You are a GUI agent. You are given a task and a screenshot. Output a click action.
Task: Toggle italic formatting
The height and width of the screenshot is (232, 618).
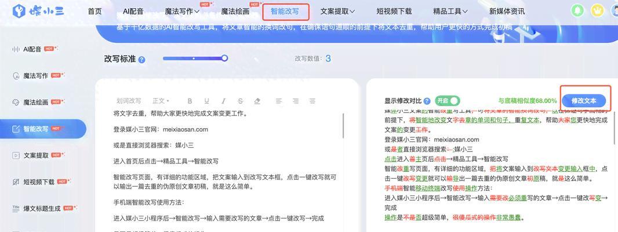(x=223, y=101)
